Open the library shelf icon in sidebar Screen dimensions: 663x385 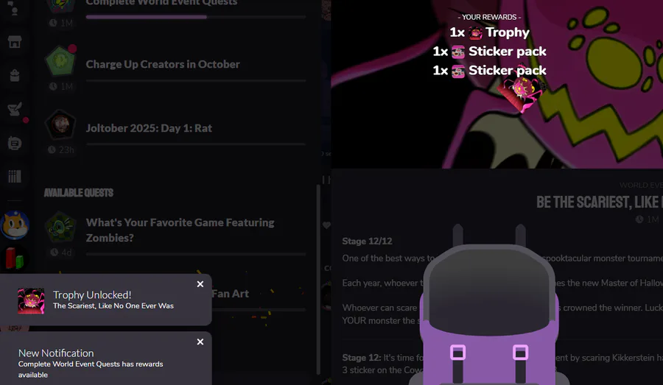[15, 177]
